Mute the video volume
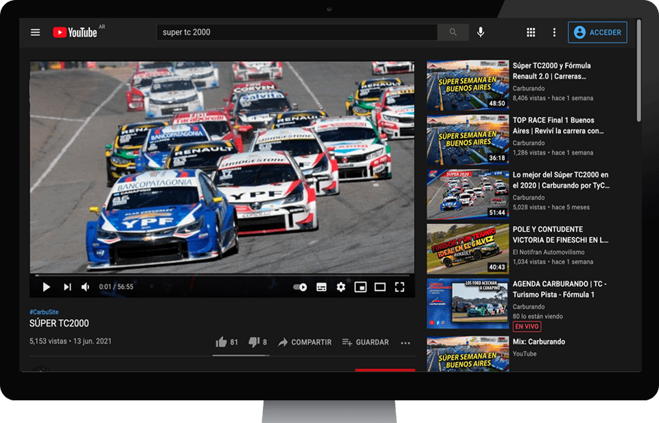 tap(85, 287)
